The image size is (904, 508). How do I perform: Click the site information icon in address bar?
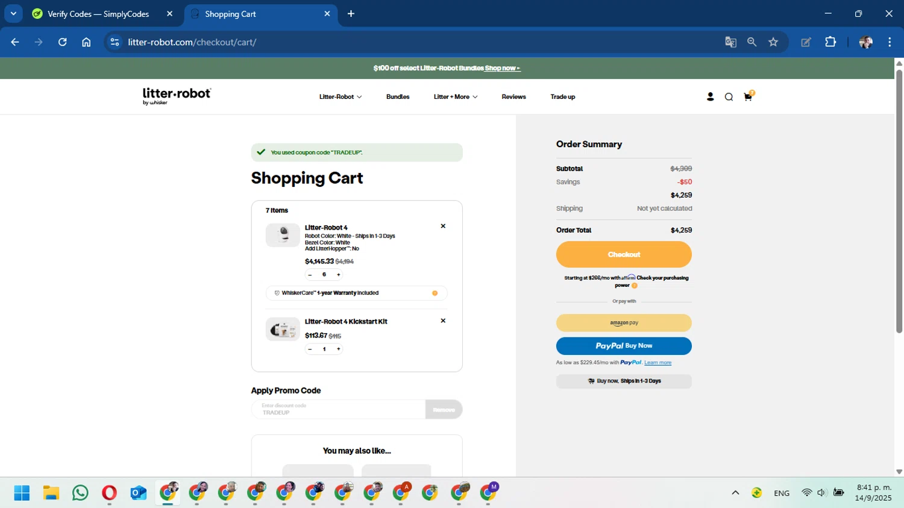(x=115, y=42)
